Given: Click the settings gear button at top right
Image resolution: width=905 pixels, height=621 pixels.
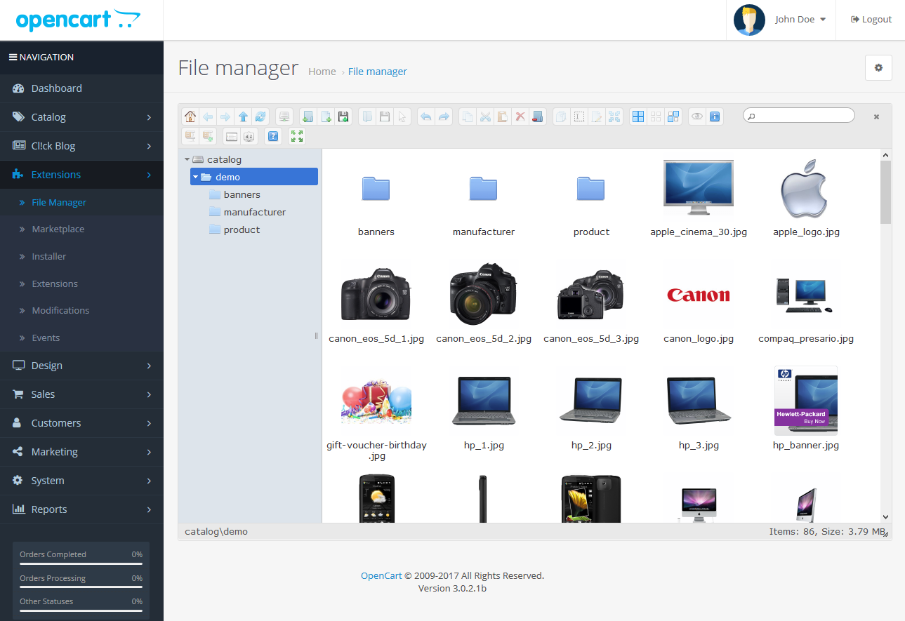Looking at the screenshot, I should (878, 68).
